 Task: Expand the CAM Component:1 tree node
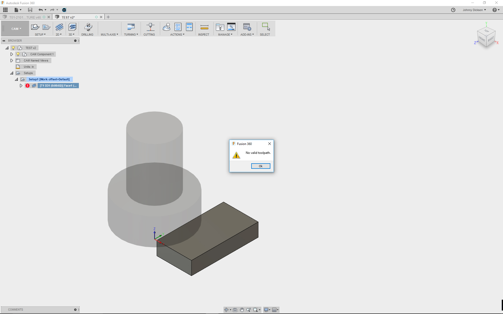tap(12, 54)
